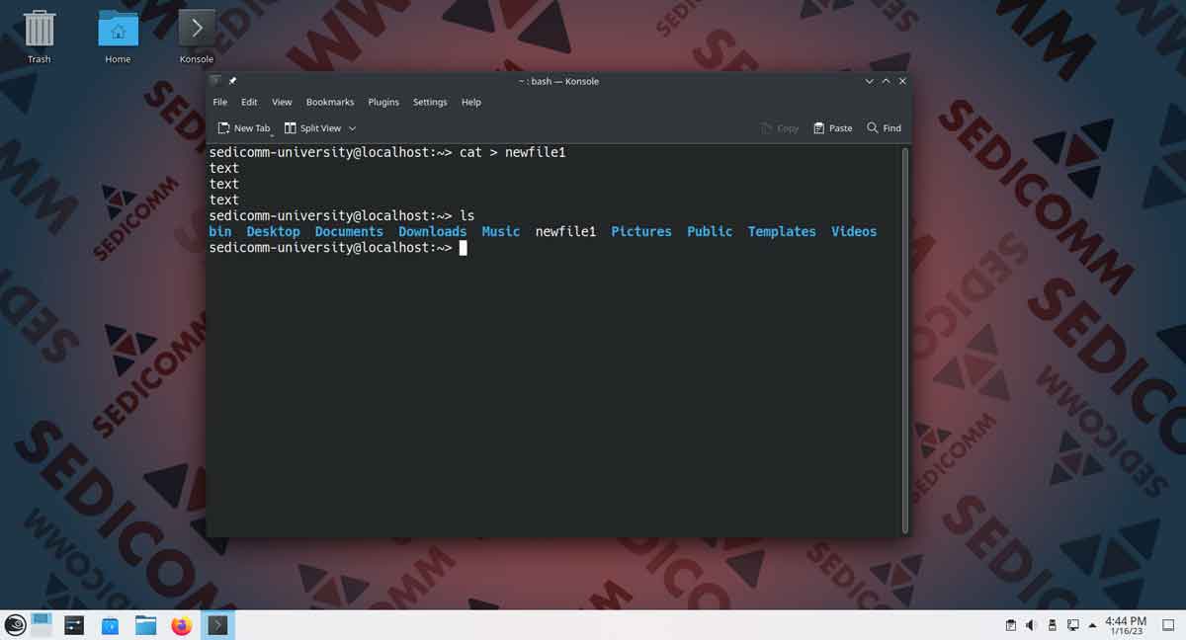Viewport: 1186px width, 640px height.
Task: Click the Split View icon
Action: click(314, 127)
